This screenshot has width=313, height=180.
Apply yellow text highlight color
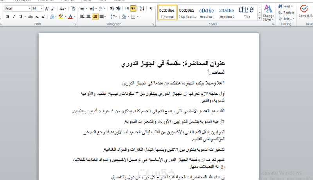click(61, 17)
